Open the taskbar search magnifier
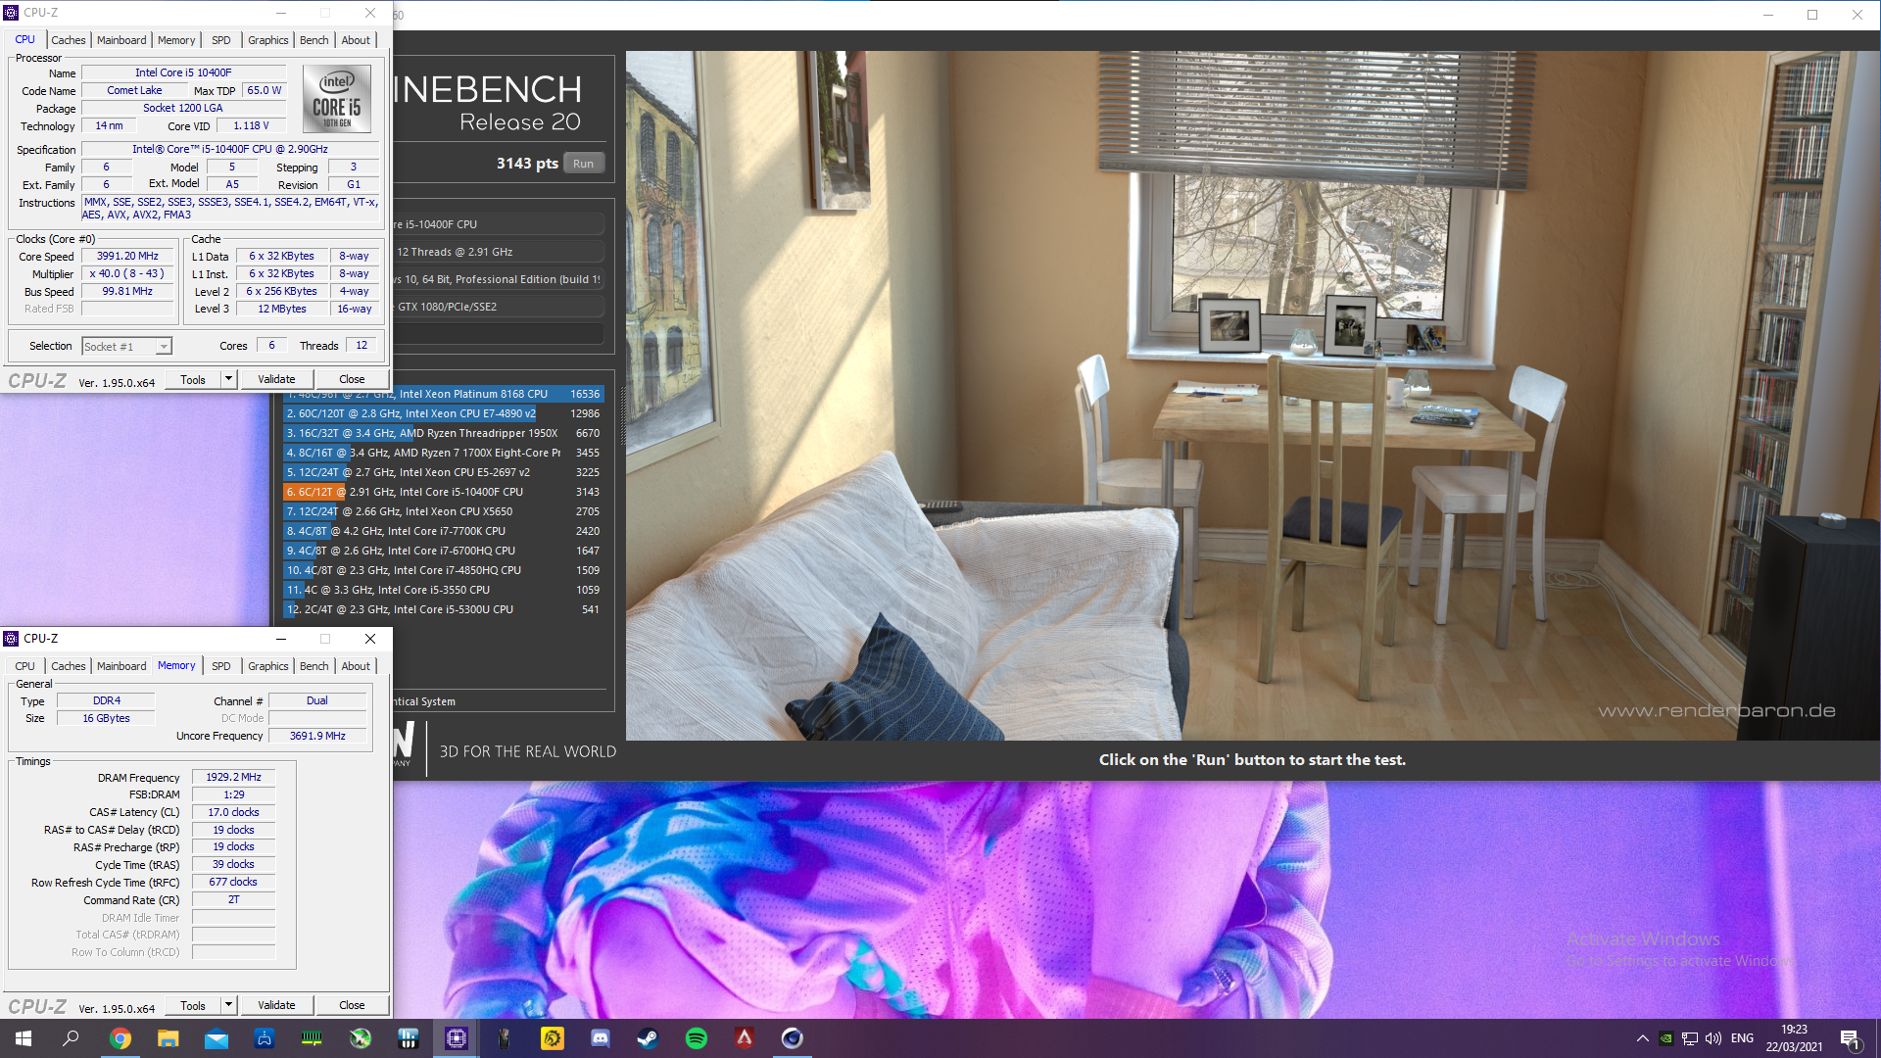This screenshot has width=1881, height=1058. pyautogui.click(x=71, y=1038)
